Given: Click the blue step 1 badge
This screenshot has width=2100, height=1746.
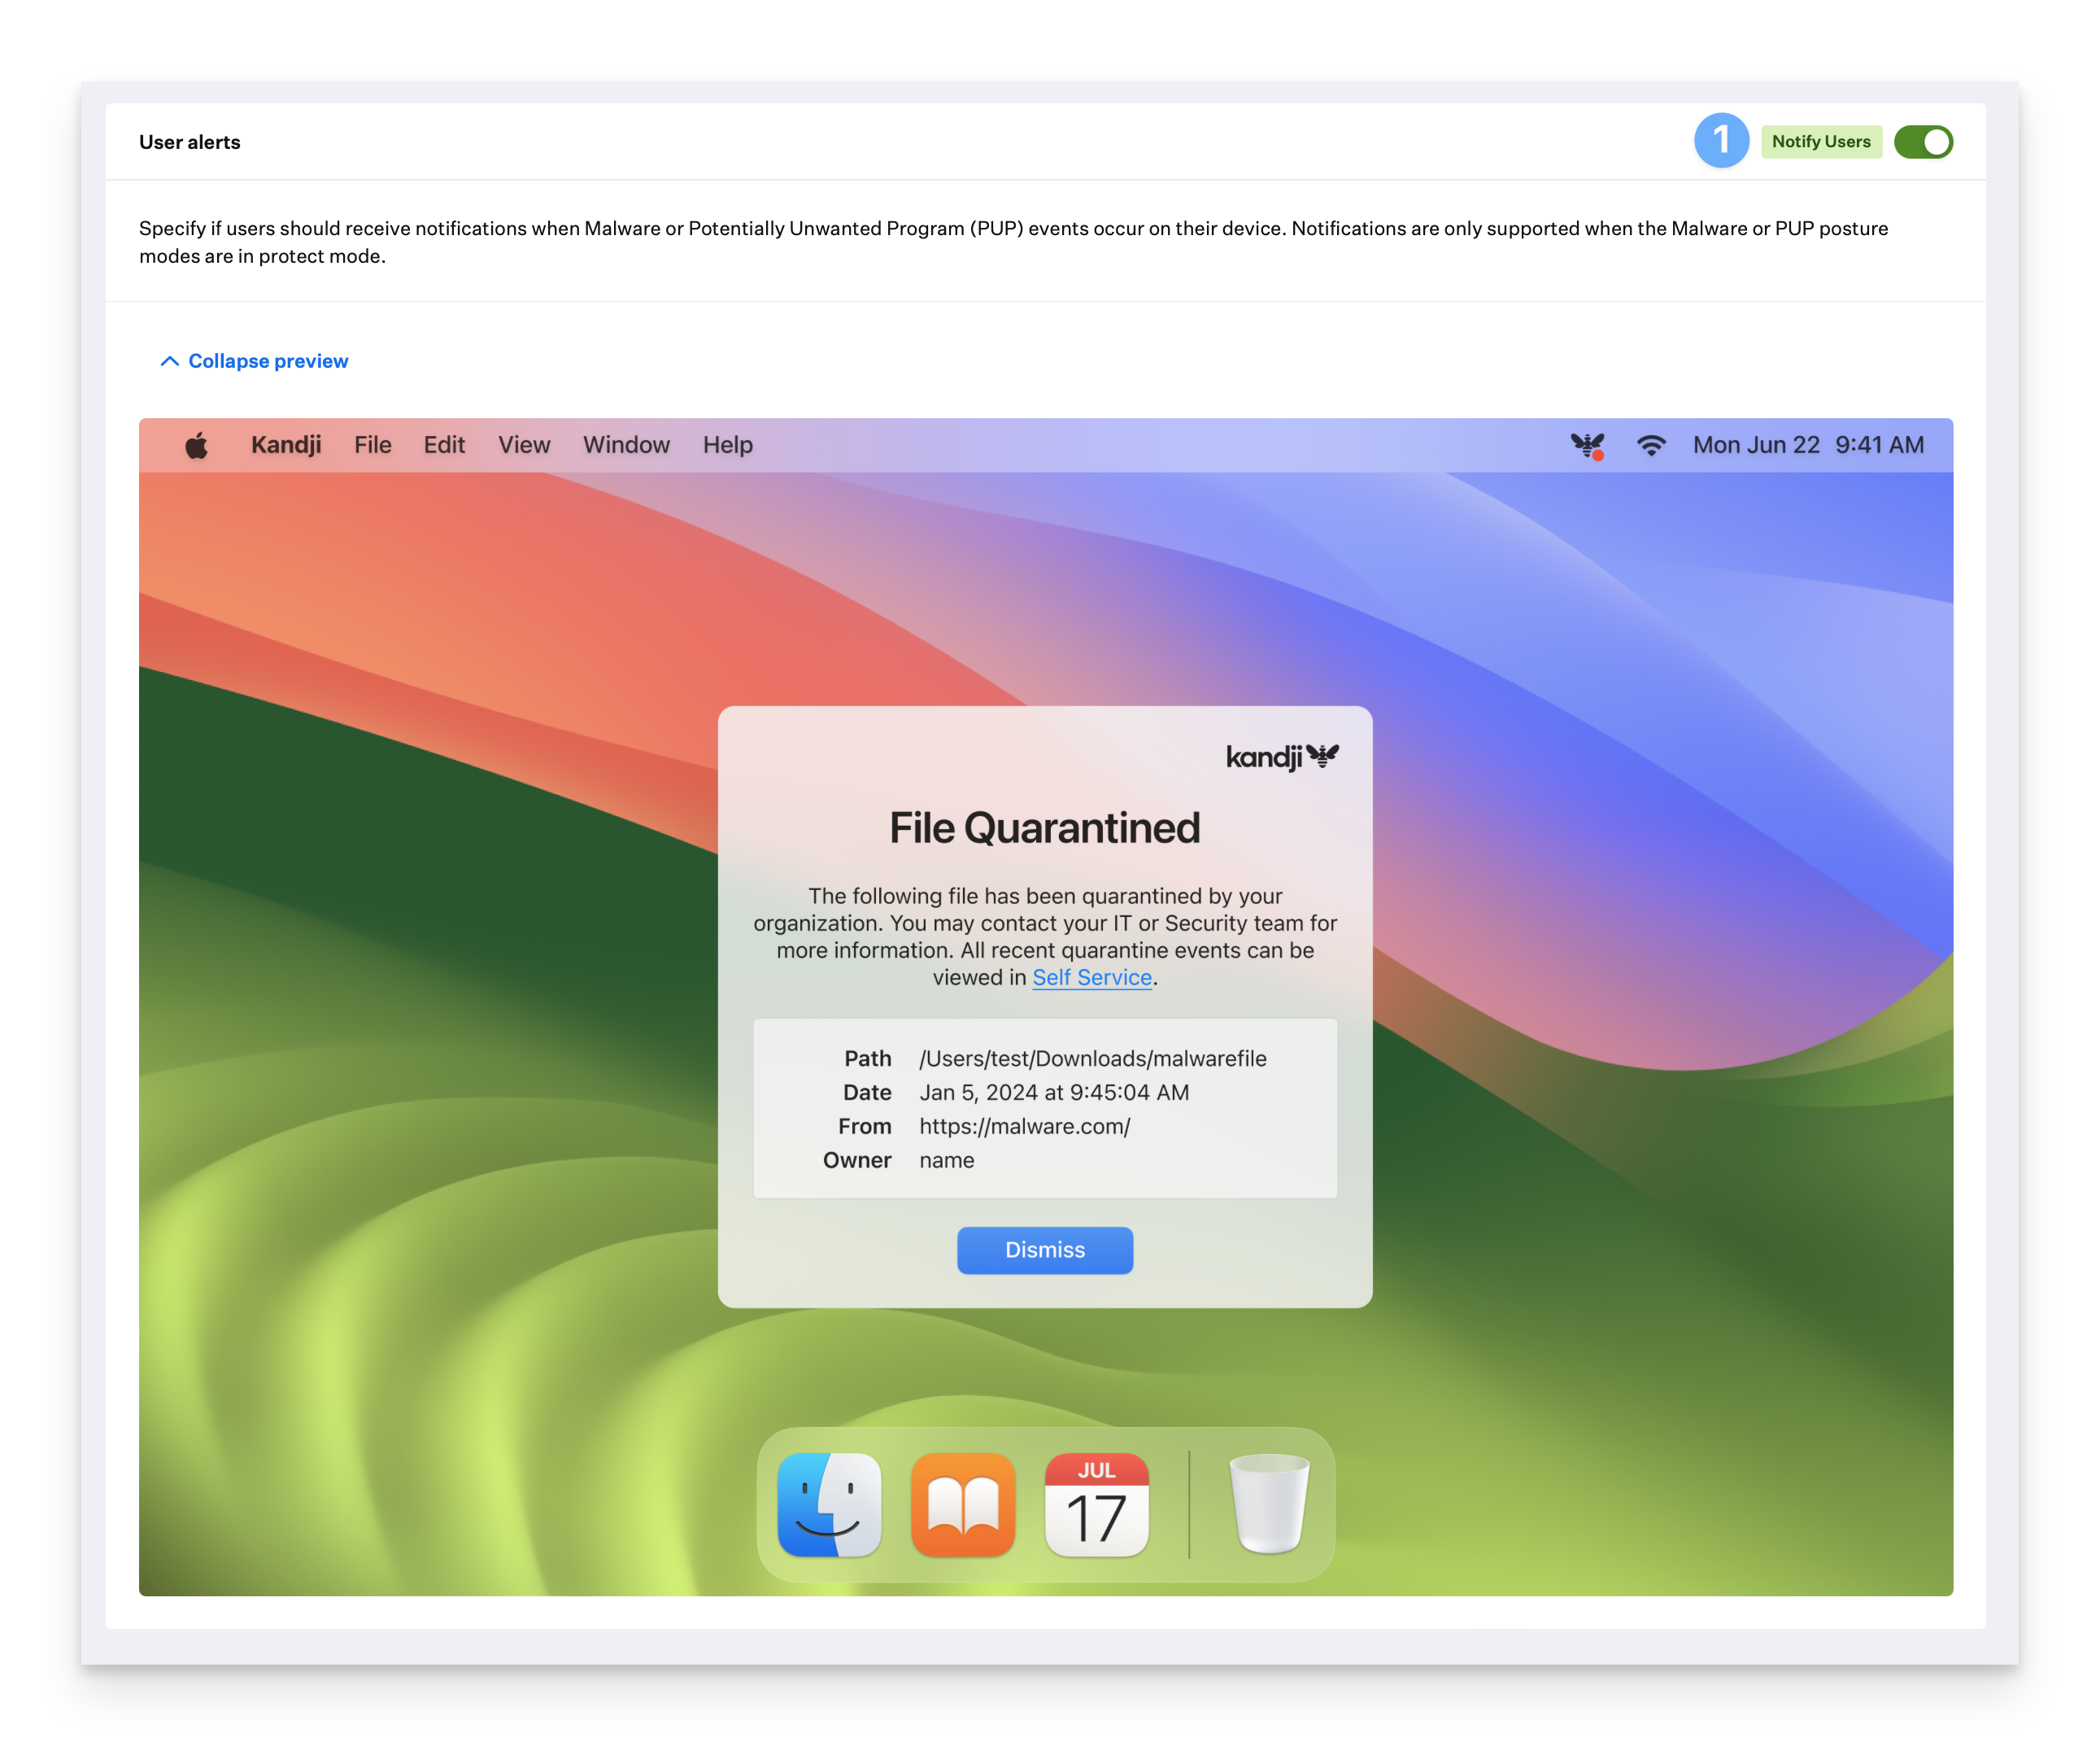Looking at the screenshot, I should [x=1720, y=141].
